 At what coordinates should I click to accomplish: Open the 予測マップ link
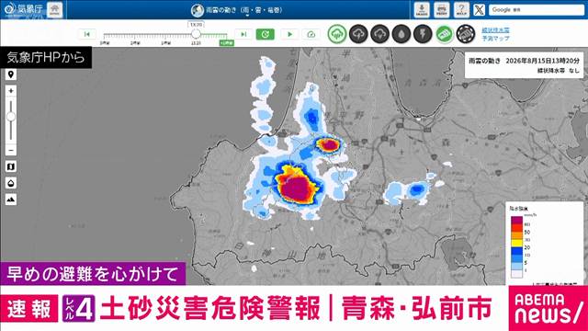click(x=495, y=39)
